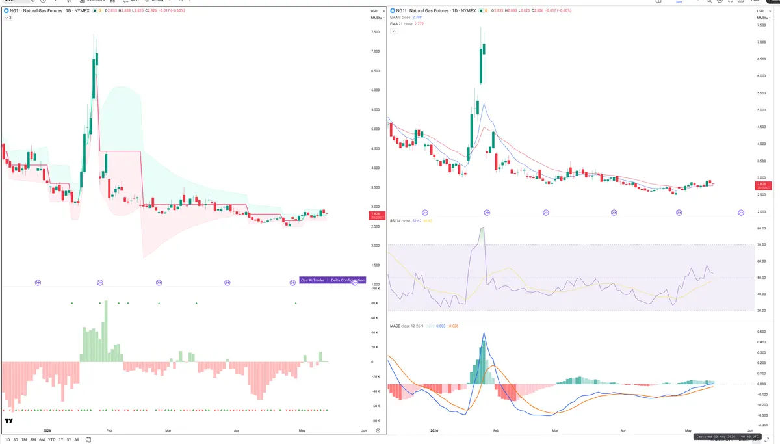Click right chart event marker near June
This screenshot has width=780, height=444.
(x=741, y=212)
